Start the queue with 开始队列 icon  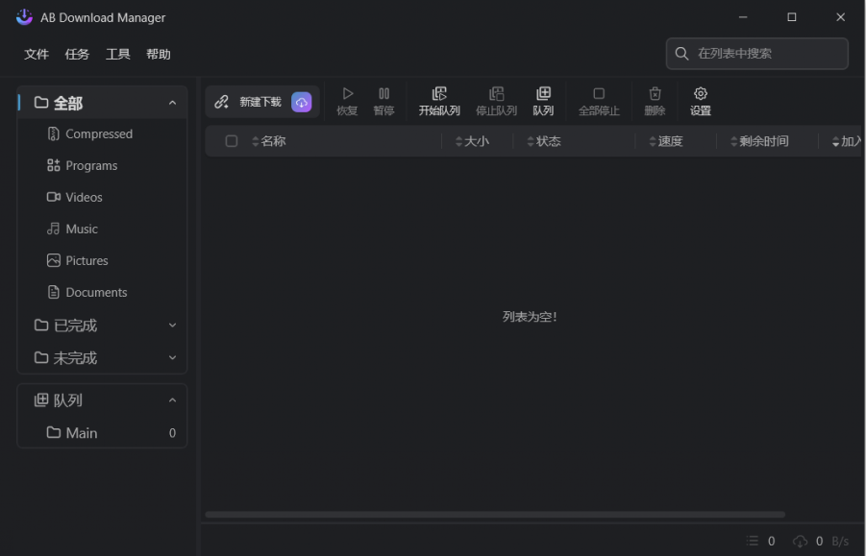coord(439,94)
